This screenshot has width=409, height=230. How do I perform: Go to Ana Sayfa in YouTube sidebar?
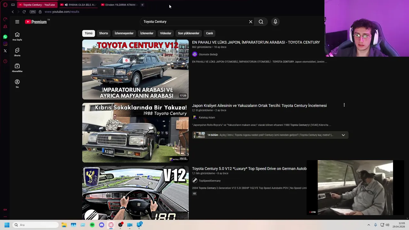click(17, 36)
